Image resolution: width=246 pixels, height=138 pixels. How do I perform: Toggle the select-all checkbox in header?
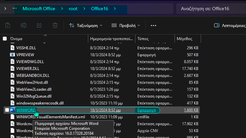[x=5, y=39]
